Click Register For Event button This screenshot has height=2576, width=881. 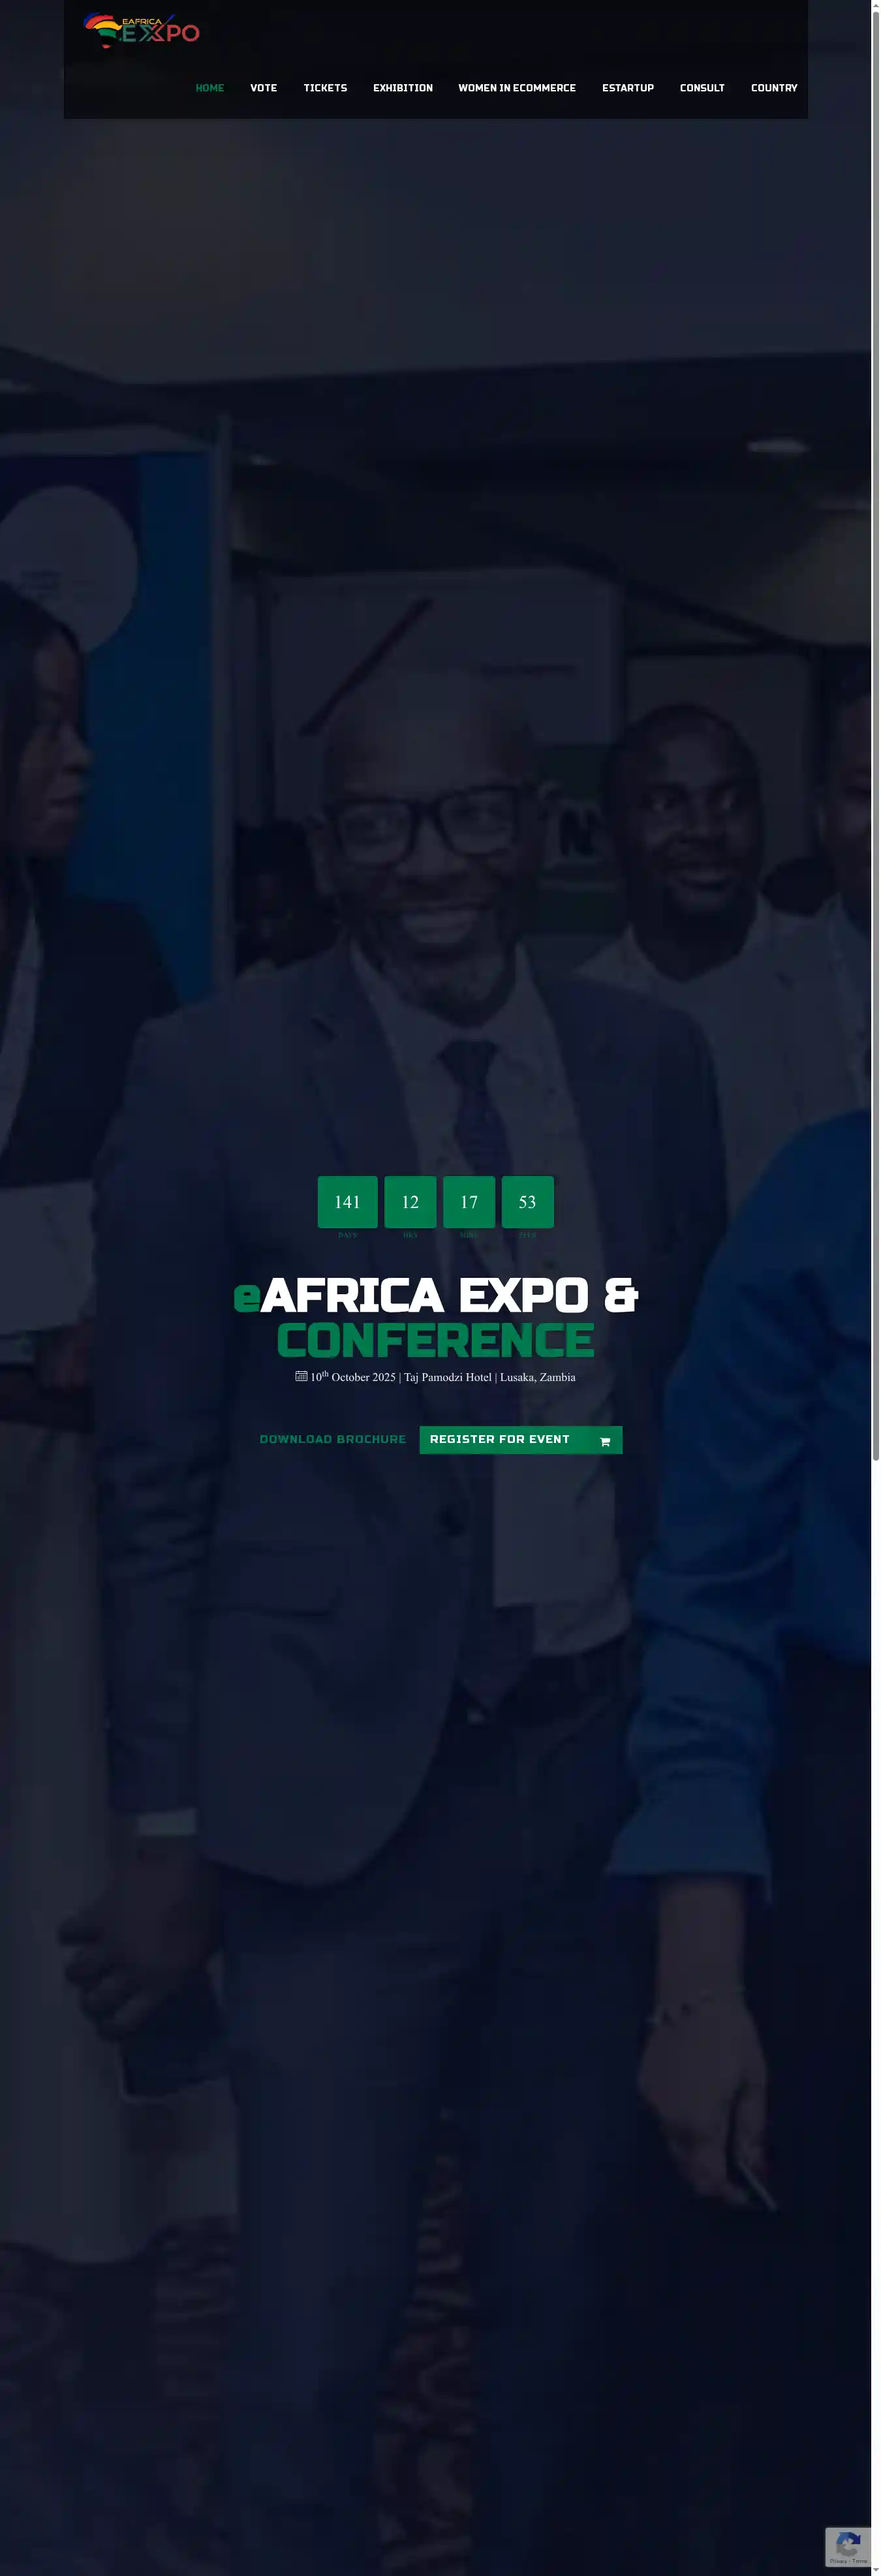[521, 1440]
